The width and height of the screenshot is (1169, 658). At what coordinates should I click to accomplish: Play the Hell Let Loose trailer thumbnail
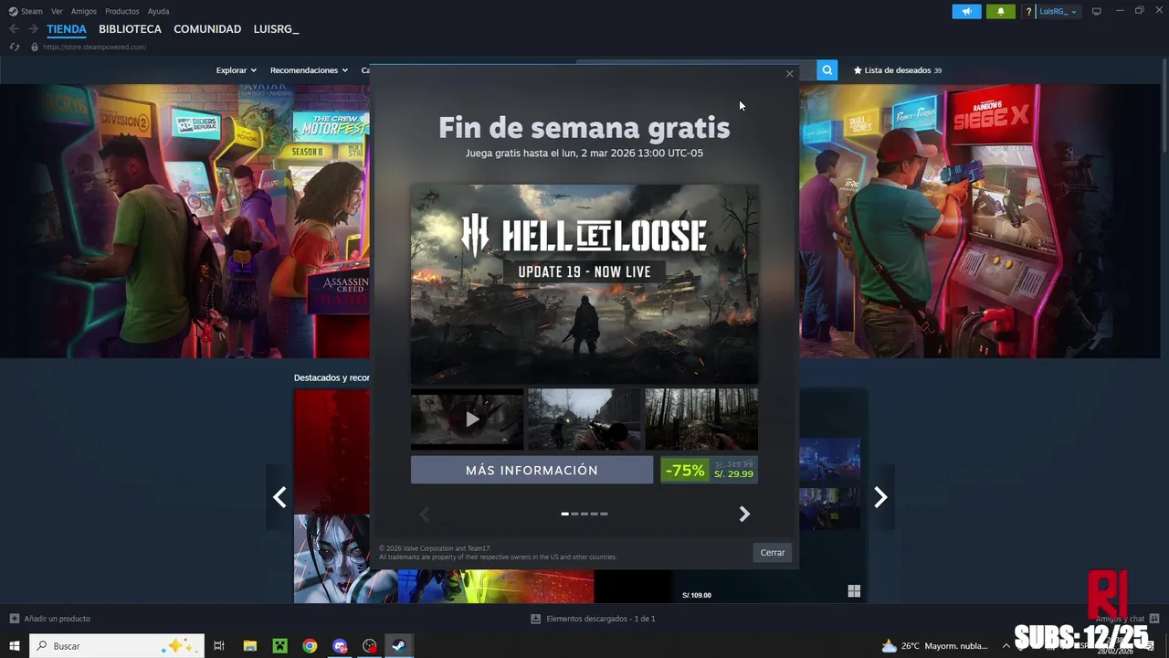point(467,419)
